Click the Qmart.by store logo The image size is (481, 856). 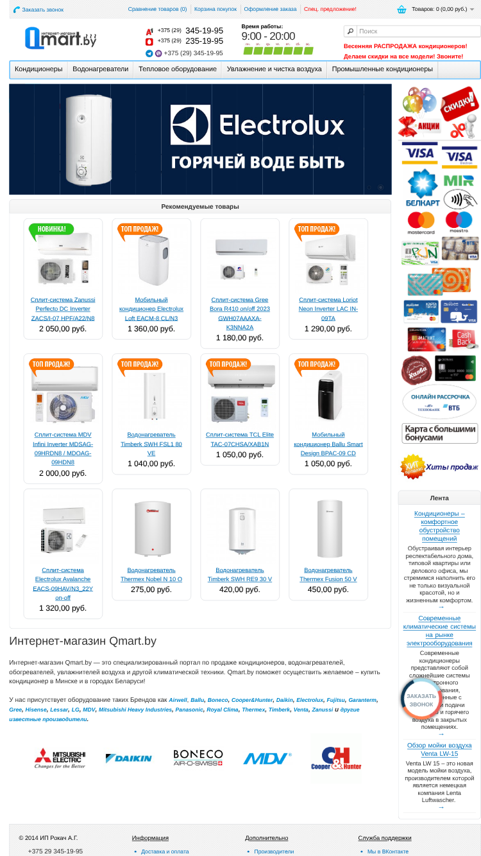click(61, 37)
